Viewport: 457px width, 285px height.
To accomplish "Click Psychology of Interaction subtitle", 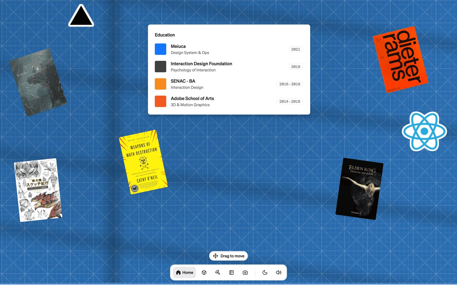I will [193, 70].
